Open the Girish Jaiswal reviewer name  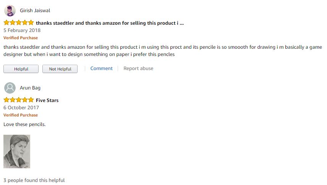pyautogui.click(x=35, y=11)
